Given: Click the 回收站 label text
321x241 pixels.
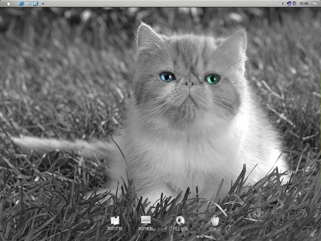Looking at the screenshot, I should pos(215,230).
